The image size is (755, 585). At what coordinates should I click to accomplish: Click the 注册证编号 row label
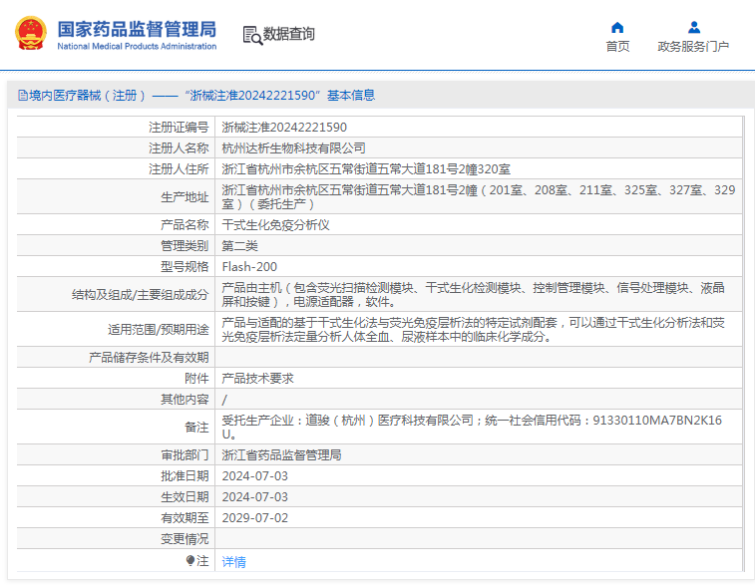tap(179, 127)
